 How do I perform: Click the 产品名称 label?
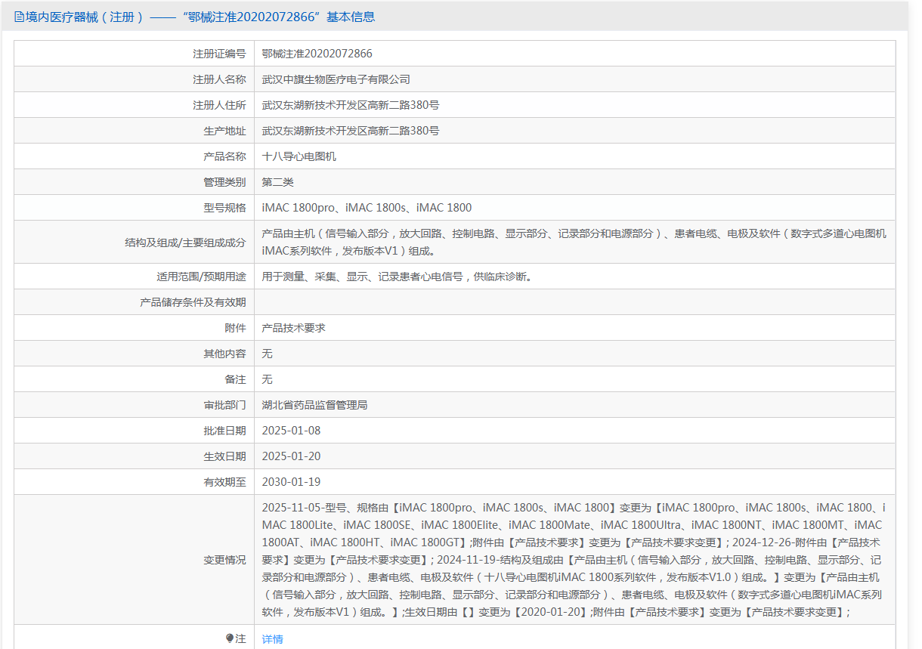point(224,156)
